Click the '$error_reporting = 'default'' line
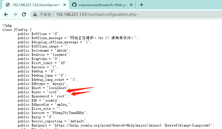Image resolution: width=222 pixels, height=129 pixels. point(53,121)
